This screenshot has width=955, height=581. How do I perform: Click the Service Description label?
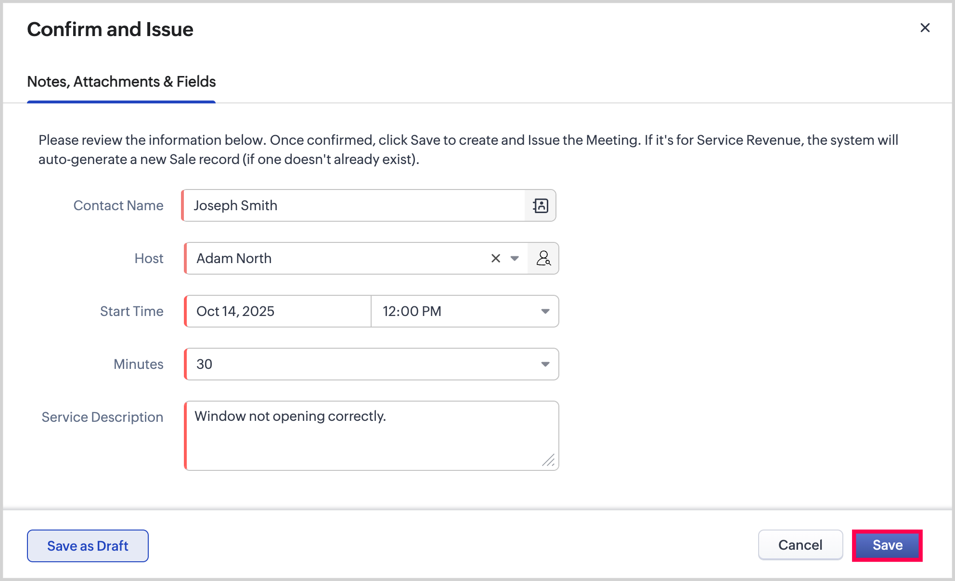click(103, 417)
